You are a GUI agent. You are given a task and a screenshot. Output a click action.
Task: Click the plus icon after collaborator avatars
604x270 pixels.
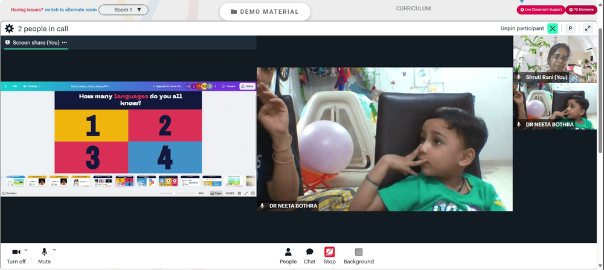coord(216,86)
